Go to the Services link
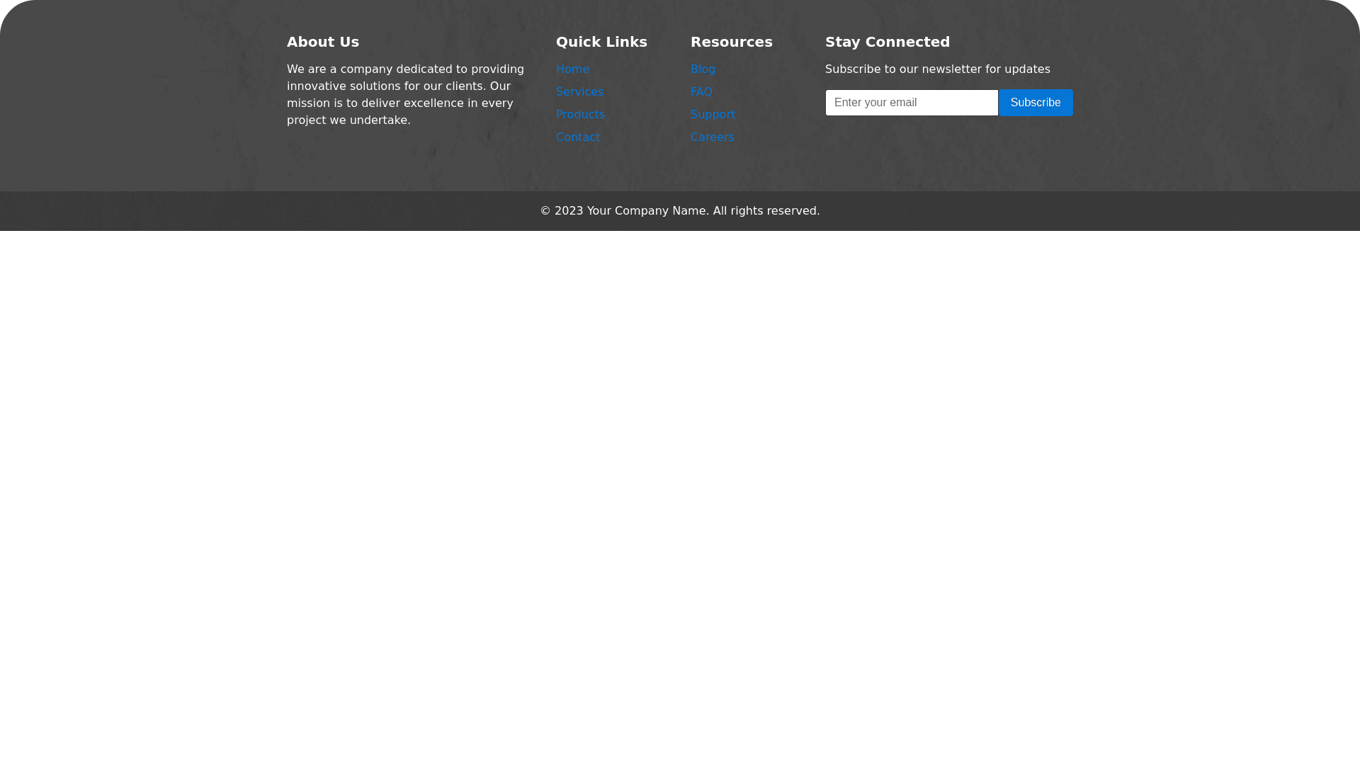 click(579, 92)
